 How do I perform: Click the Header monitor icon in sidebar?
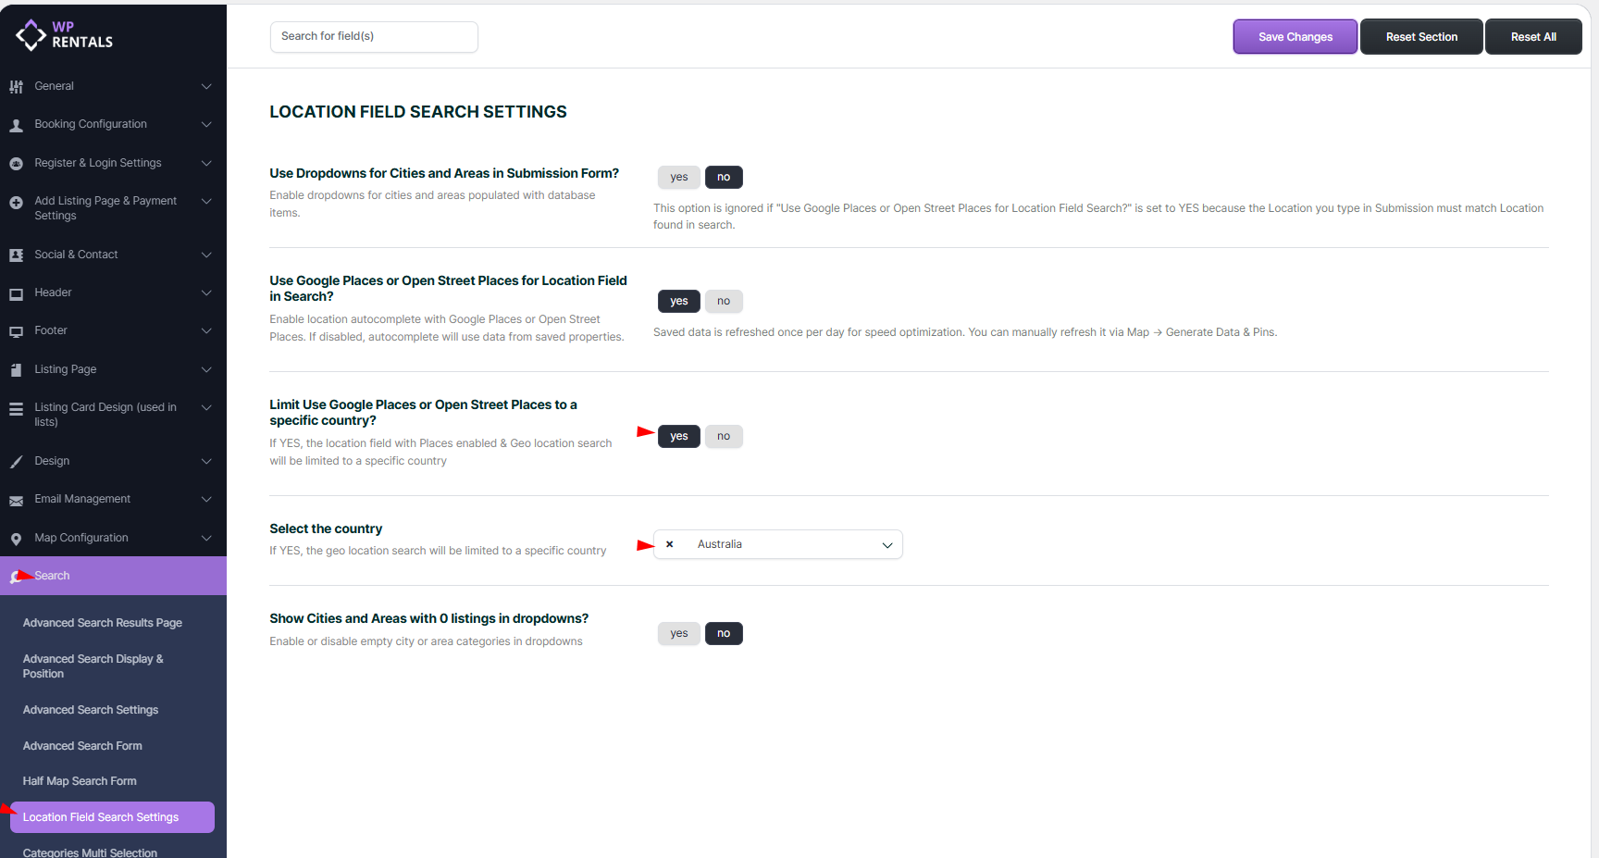[x=16, y=294]
